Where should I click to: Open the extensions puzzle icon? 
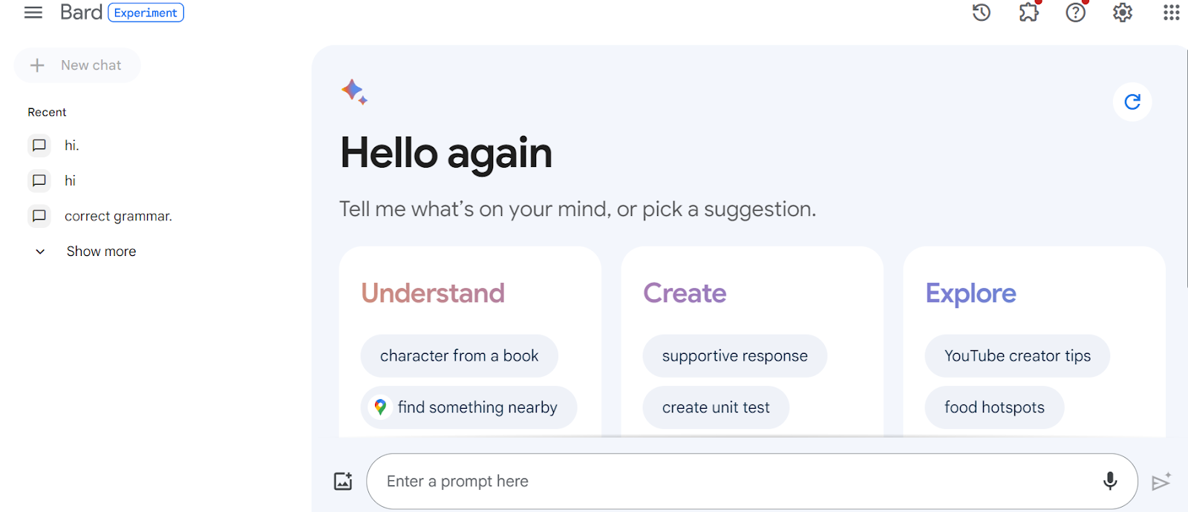1028,13
